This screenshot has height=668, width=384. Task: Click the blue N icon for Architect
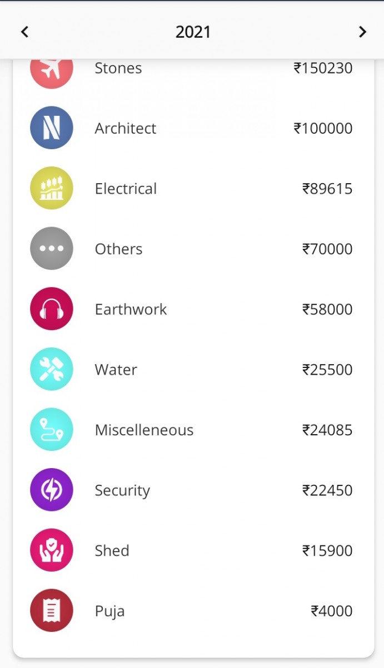point(51,128)
